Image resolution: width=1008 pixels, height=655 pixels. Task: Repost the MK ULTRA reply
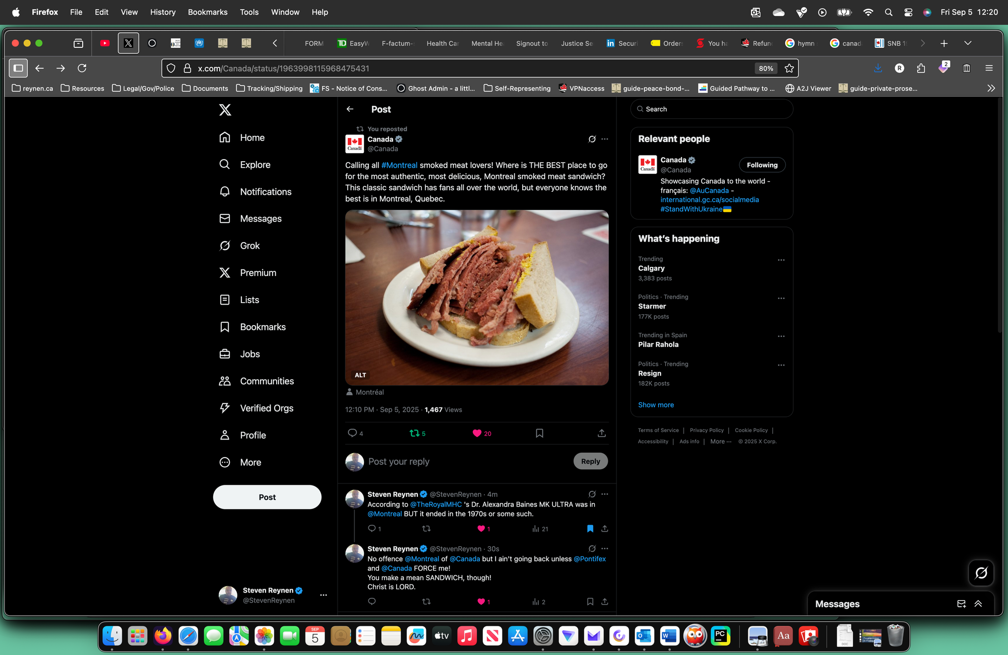click(x=426, y=529)
